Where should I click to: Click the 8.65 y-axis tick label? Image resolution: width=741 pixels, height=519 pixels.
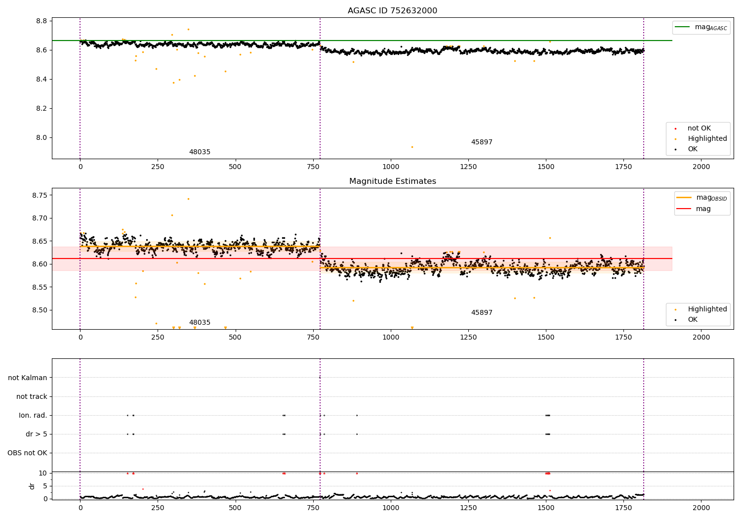(x=40, y=242)
